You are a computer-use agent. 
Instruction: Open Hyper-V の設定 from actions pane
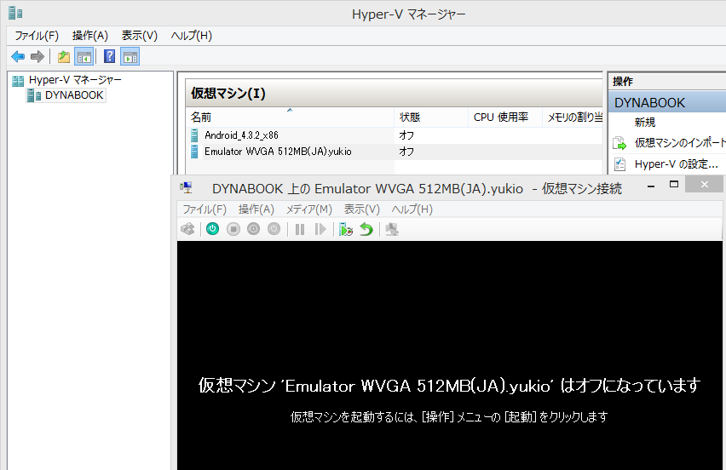677,163
